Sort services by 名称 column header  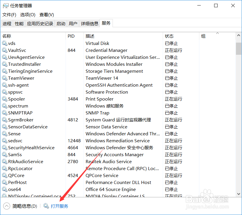click(33, 36)
